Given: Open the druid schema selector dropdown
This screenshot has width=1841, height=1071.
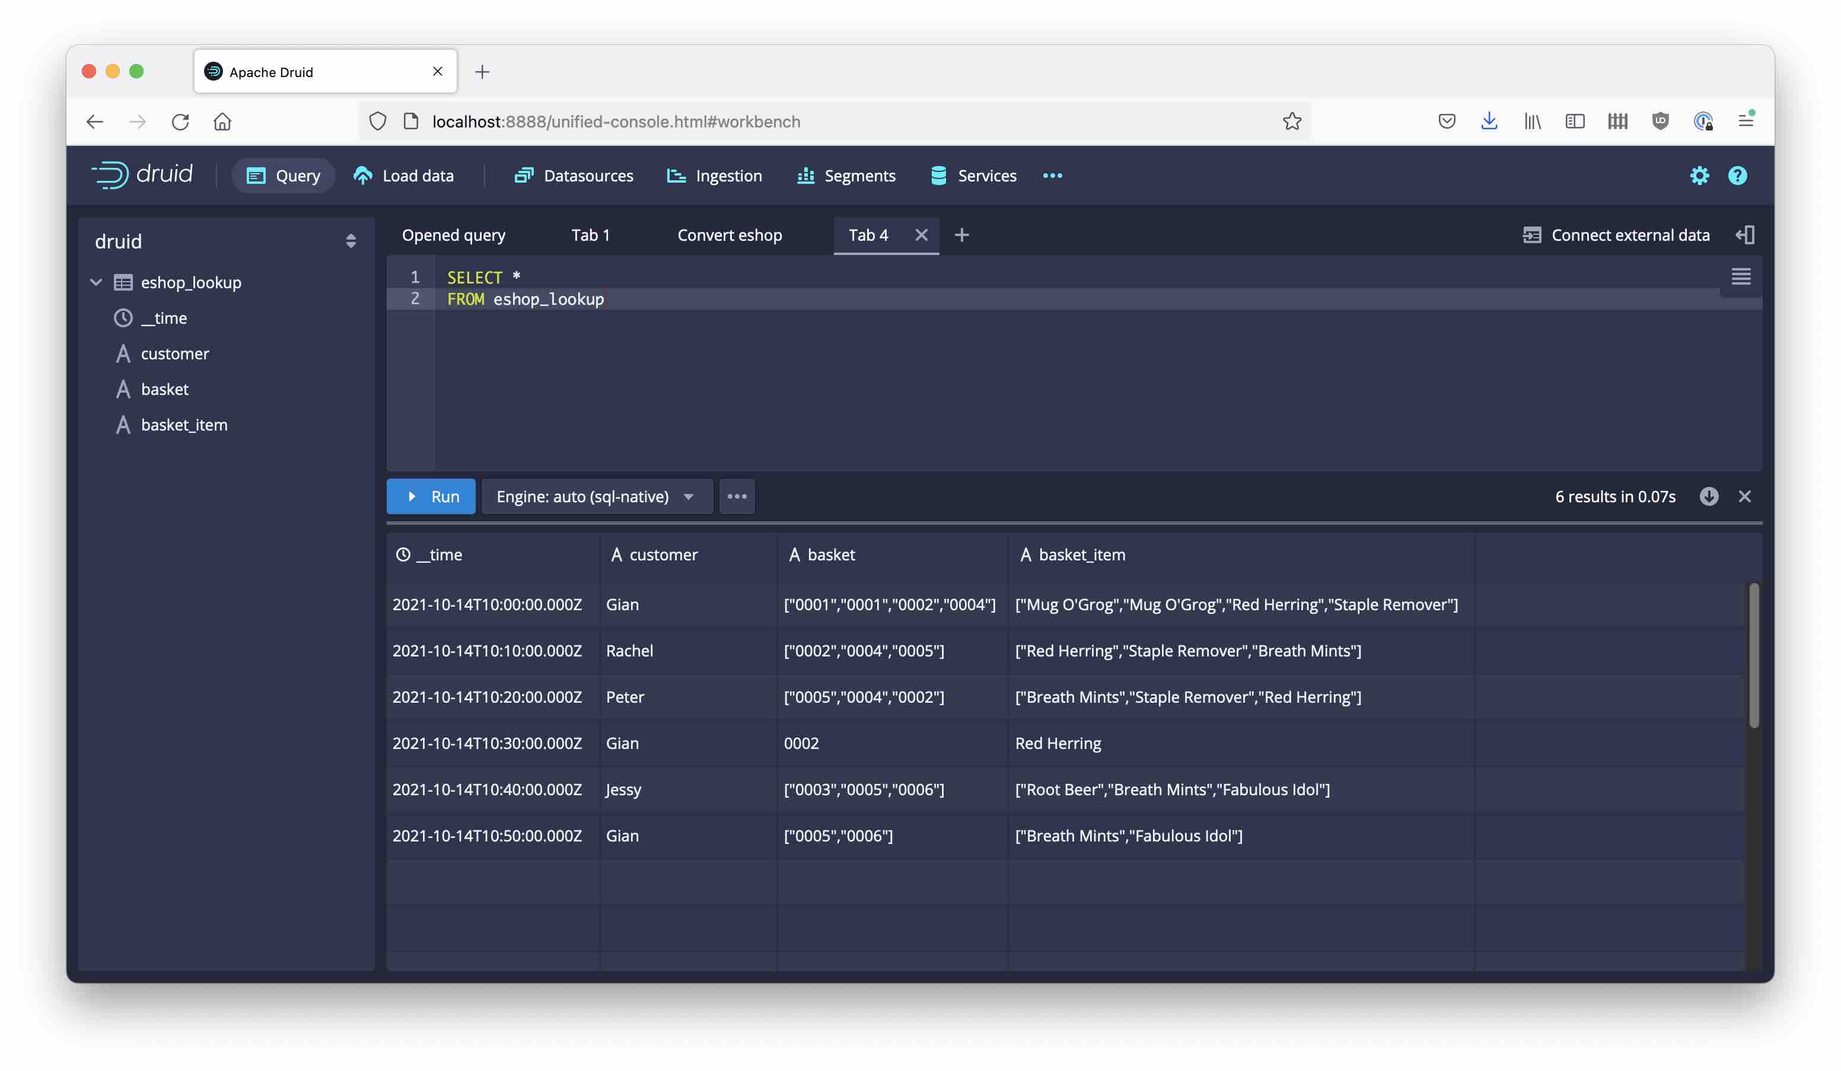Looking at the screenshot, I should coord(351,241).
